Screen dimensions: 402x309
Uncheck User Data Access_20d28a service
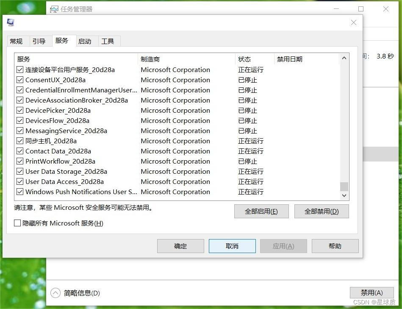click(20, 181)
